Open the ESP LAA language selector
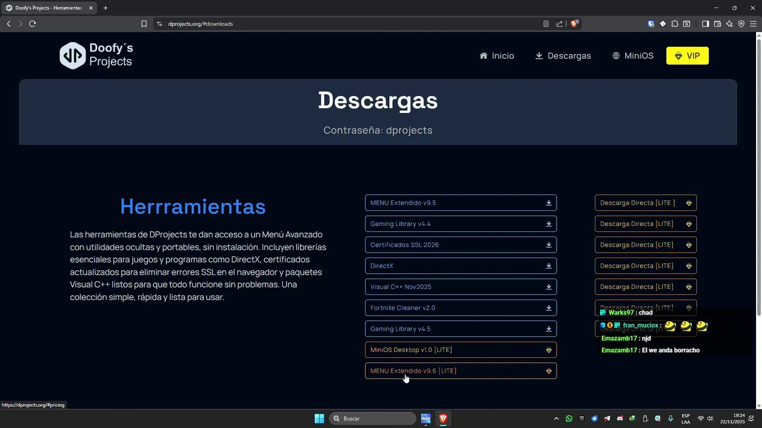 click(x=686, y=418)
